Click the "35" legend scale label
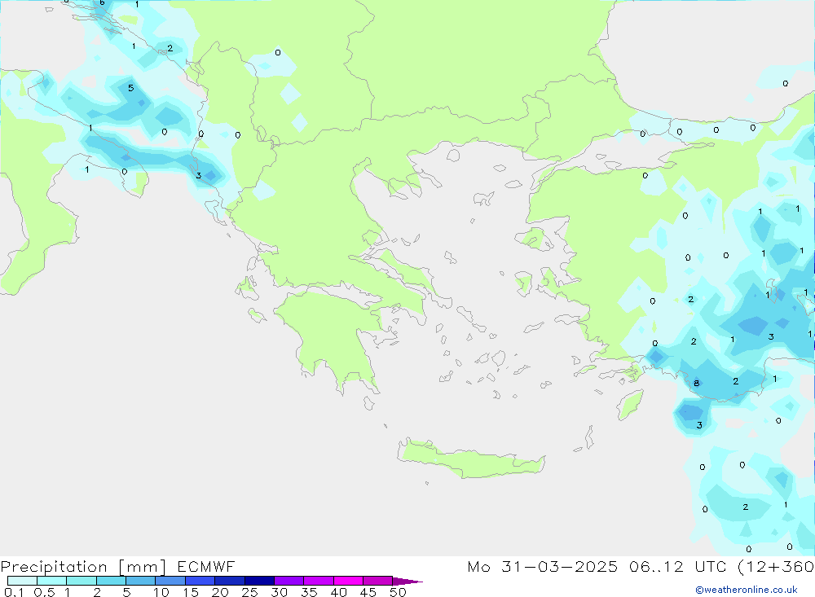This screenshot has height=597, width=815. 309,592
